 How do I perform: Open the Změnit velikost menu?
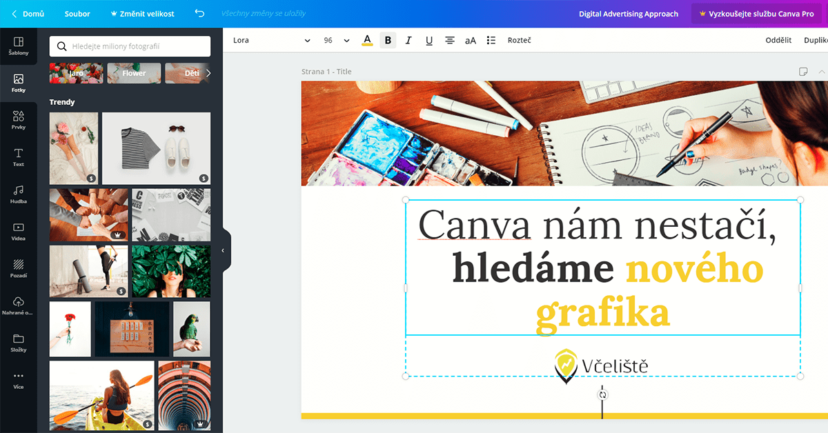point(142,14)
